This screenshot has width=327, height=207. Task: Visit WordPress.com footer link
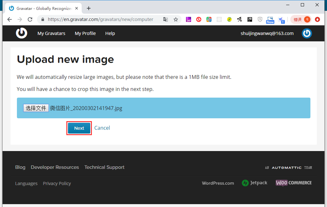(218, 183)
